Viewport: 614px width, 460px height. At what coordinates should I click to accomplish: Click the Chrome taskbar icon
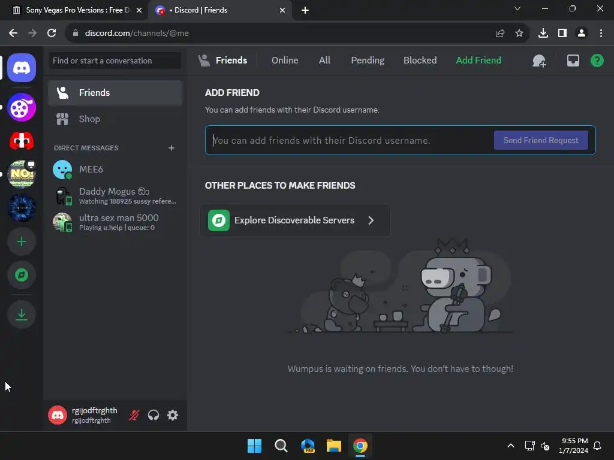(360, 446)
